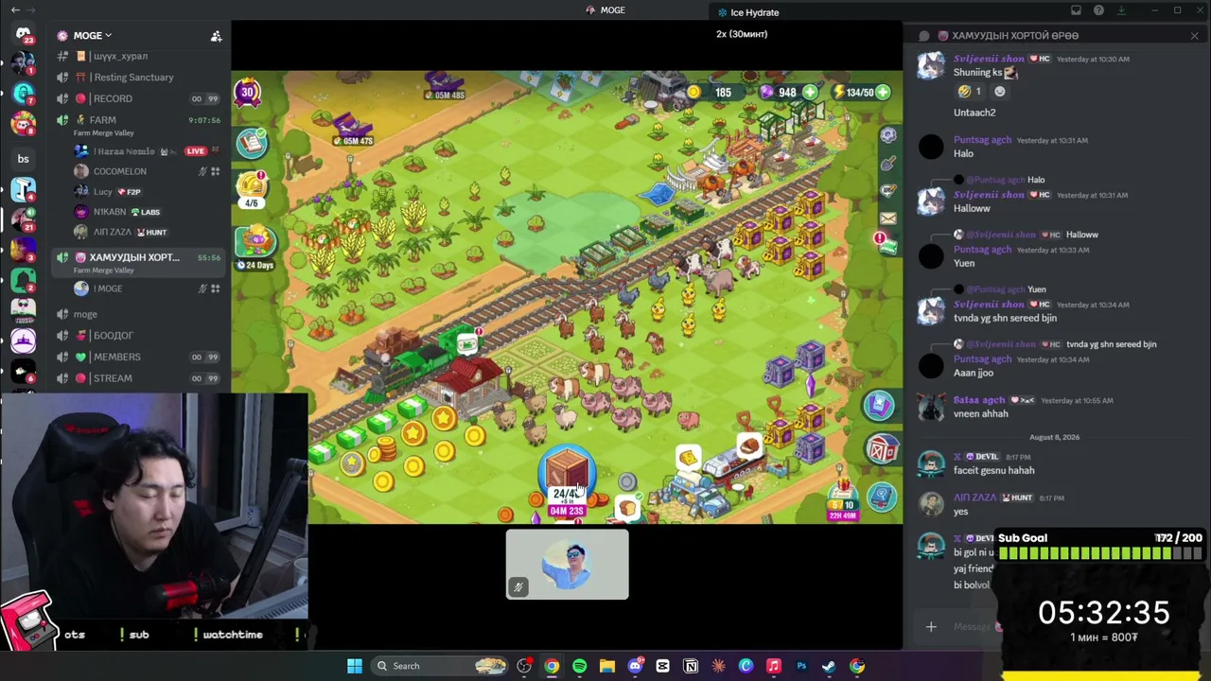
Task: Click the chat message input field
Action: 974,626
